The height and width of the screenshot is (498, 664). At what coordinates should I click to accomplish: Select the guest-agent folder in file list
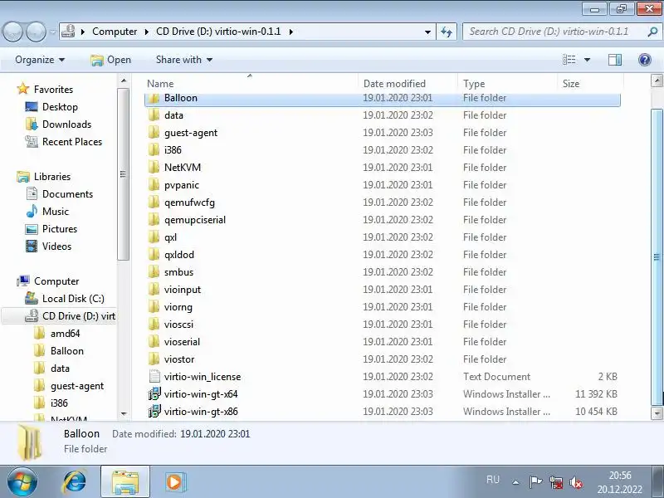[383, 133]
